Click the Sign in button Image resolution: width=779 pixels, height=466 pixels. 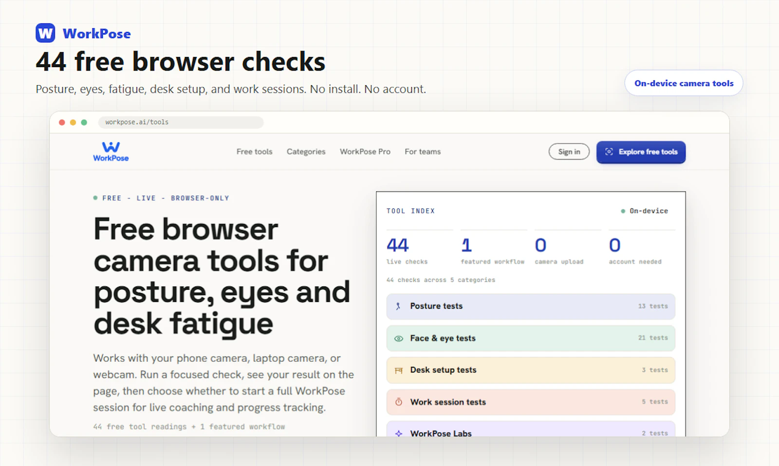[x=569, y=151]
